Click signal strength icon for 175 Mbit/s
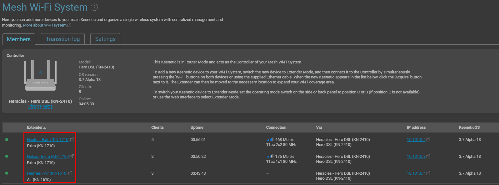 click(x=270, y=156)
